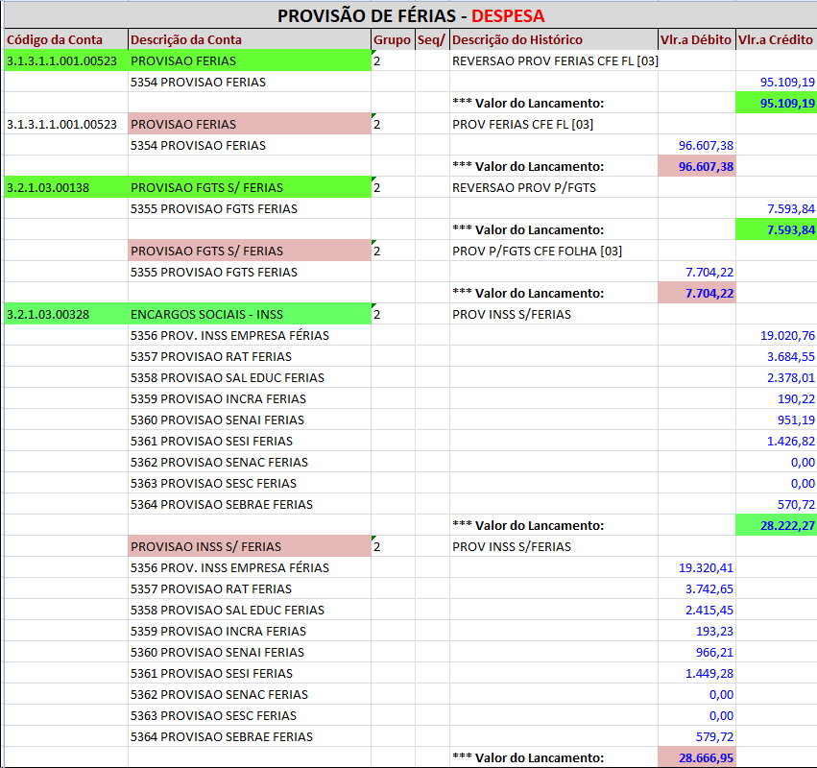Select the credit value 19.020,76
This screenshot has width=817, height=768.
(786, 335)
